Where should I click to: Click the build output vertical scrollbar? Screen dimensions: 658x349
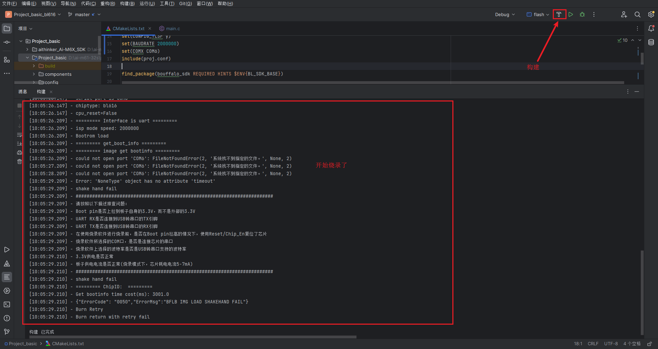coord(642,293)
